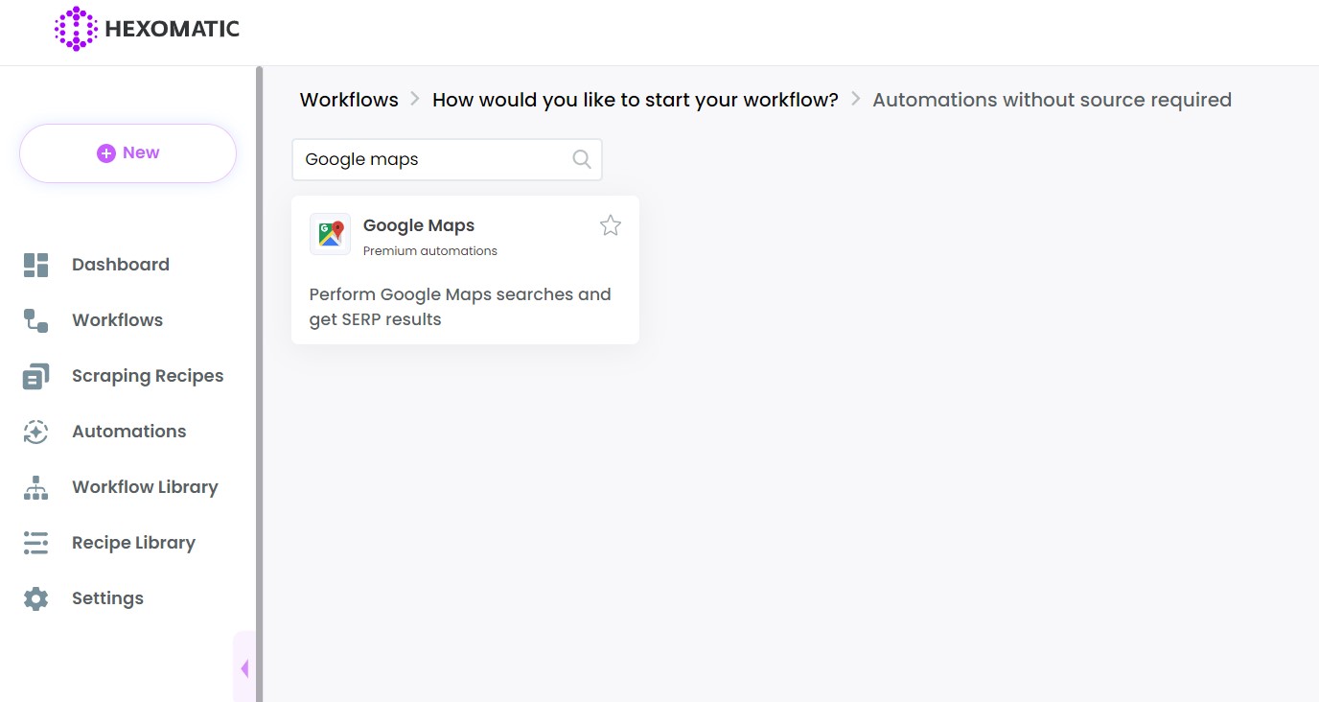Click the How would you like breadcrumb

(x=635, y=99)
